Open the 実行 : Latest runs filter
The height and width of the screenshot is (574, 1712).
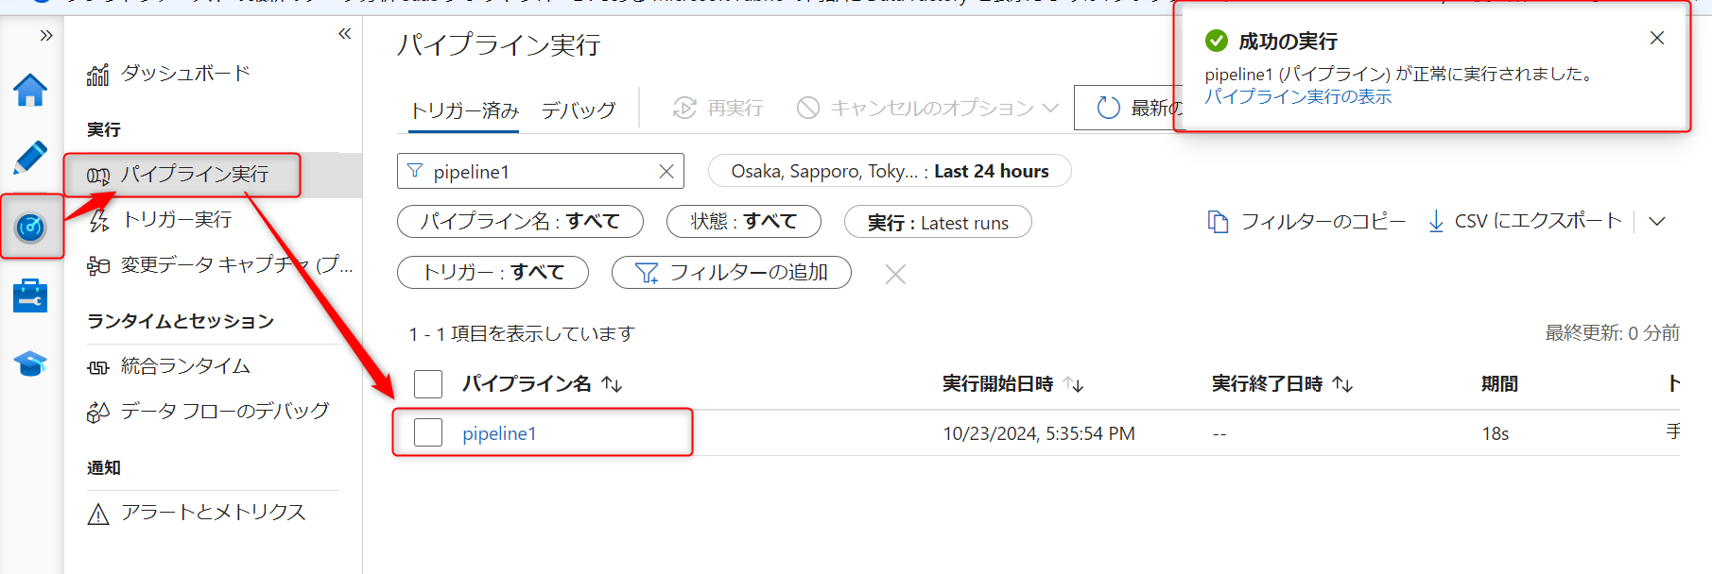click(x=938, y=222)
